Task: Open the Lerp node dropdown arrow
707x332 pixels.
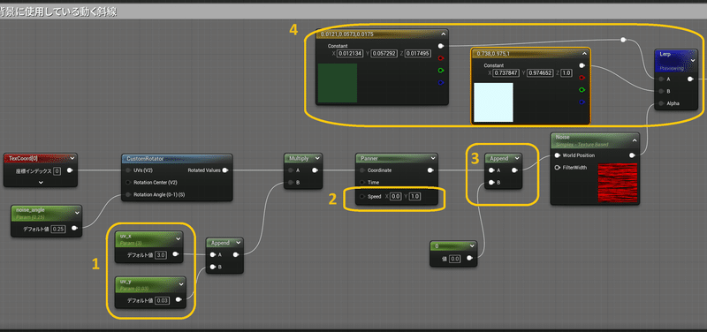Action: (693, 59)
